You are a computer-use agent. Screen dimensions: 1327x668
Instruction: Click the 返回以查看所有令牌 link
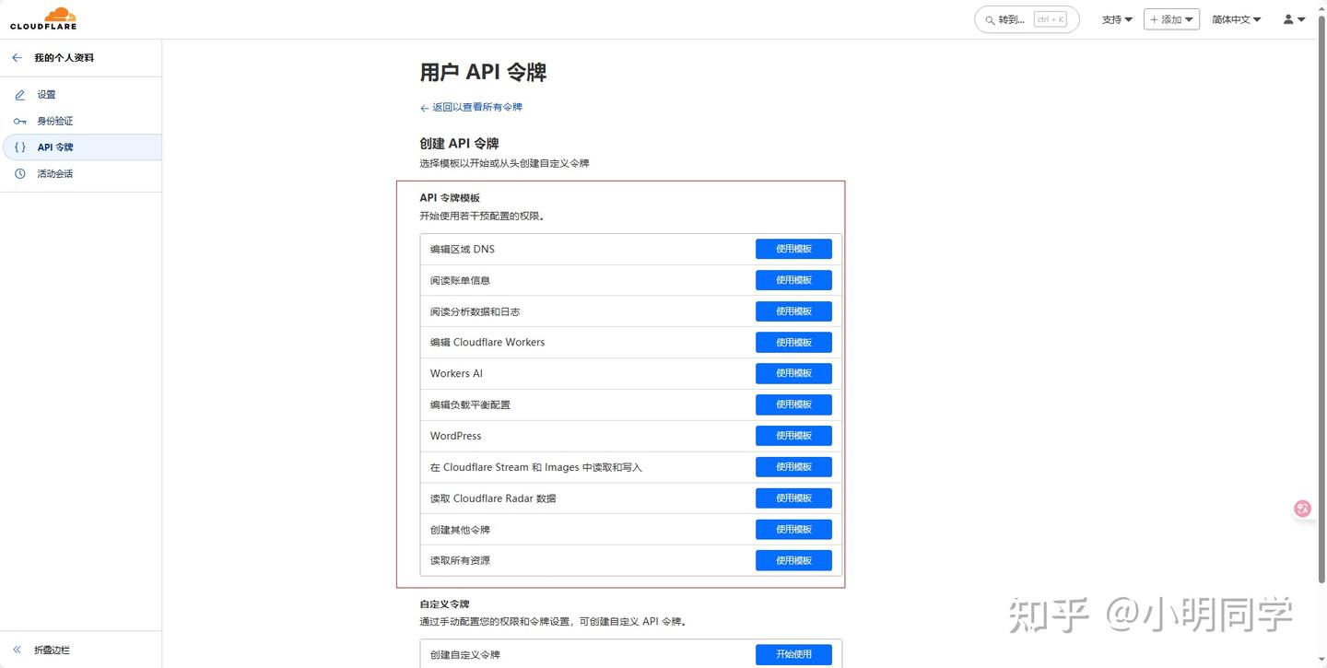click(471, 108)
